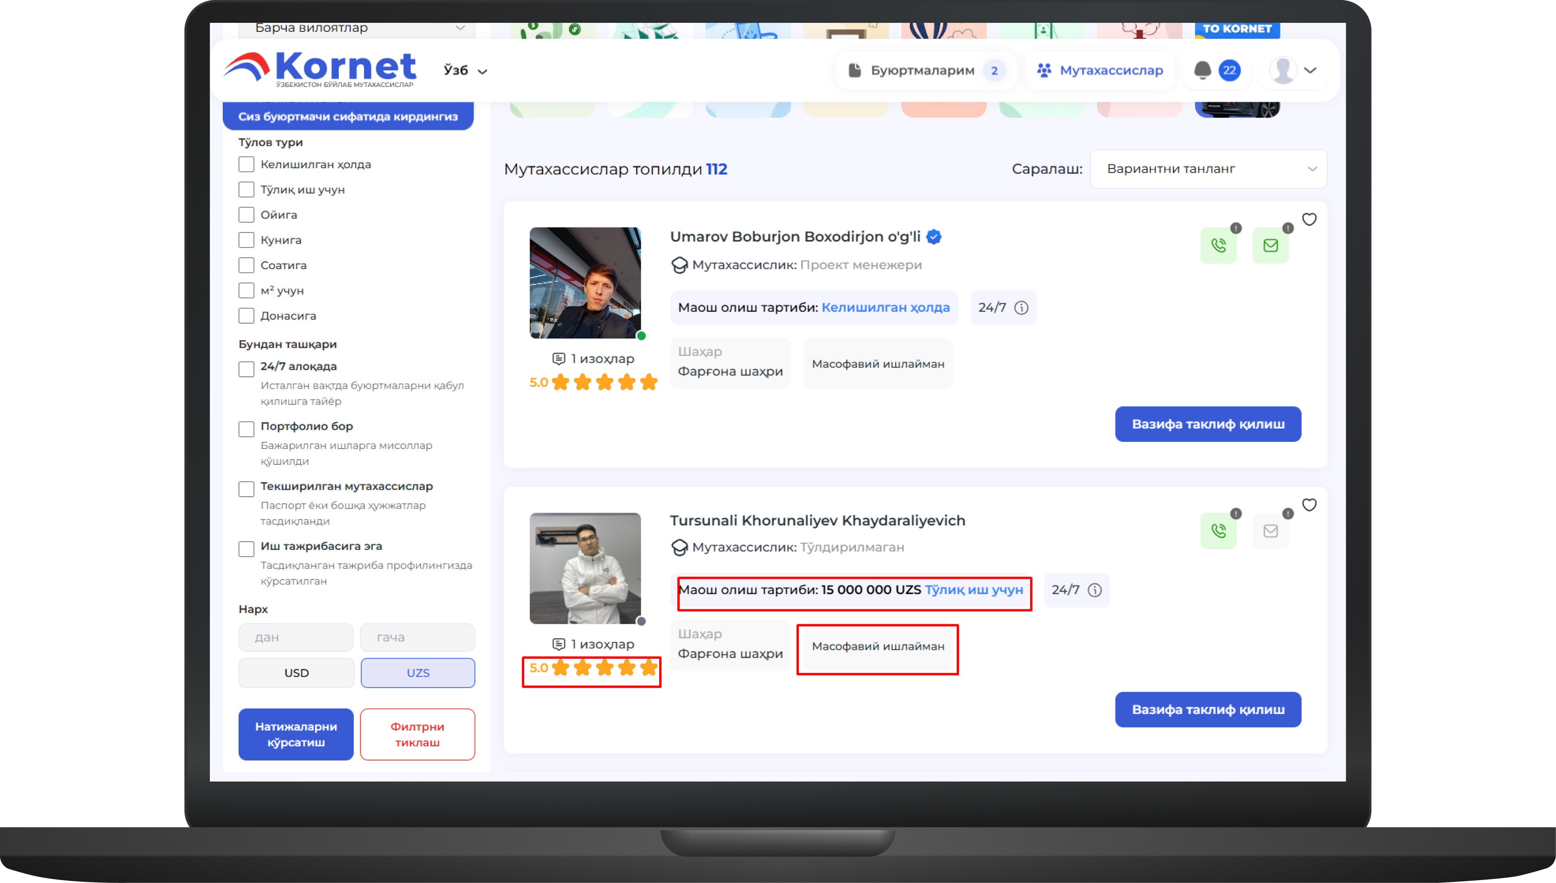
Task: Click info icon next to Umarov's 24/7
Action: pos(1022,308)
